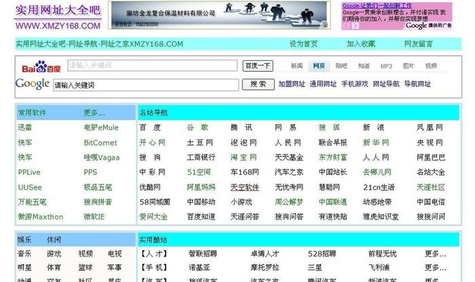Open the 天涯社区 site link
The height and width of the screenshot is (282, 475).
[x=431, y=187]
